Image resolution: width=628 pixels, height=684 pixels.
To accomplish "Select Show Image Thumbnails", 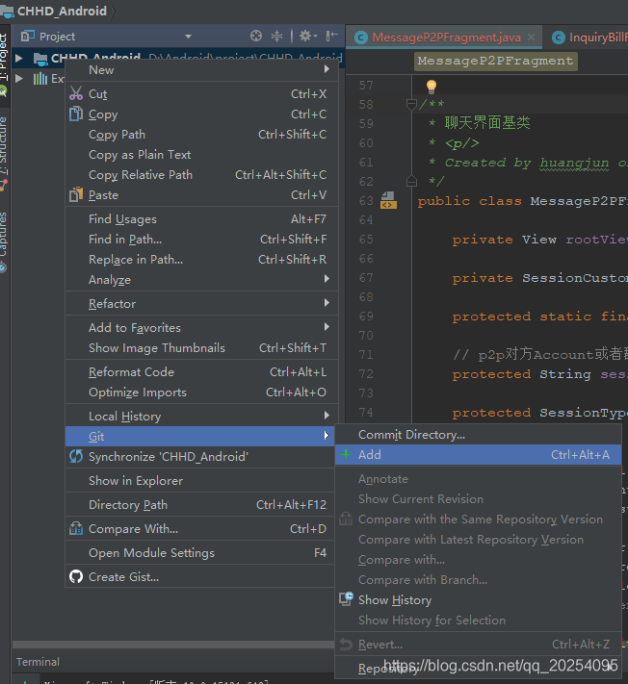I will pyautogui.click(x=201, y=347).
